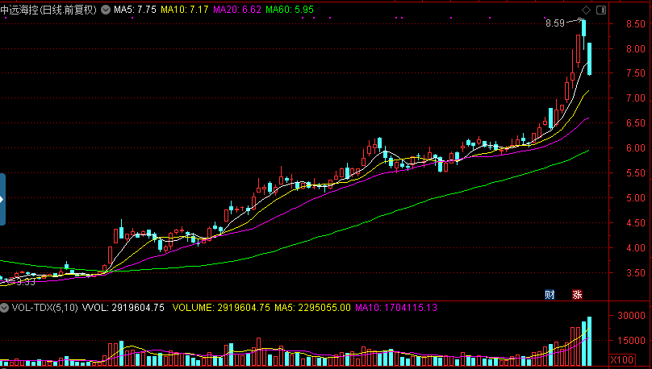652x369 pixels.
Task: Expand the left sidebar blue handle
Action: point(2,199)
